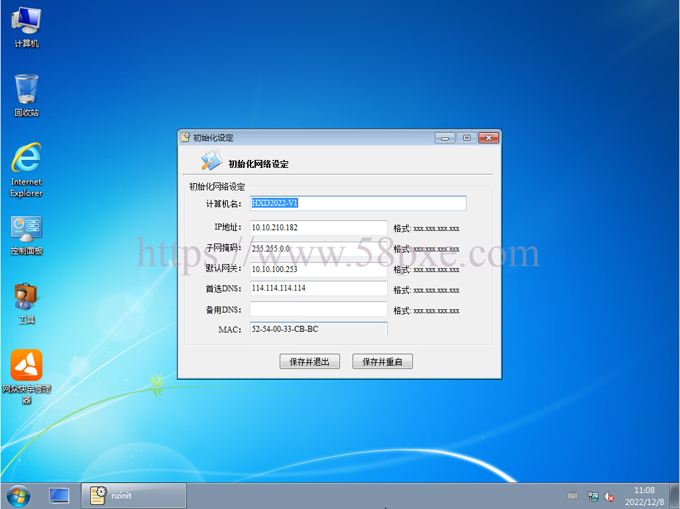The width and height of the screenshot is (680, 509).
Task: Open the 计算机 desktop icon
Action: (26, 27)
